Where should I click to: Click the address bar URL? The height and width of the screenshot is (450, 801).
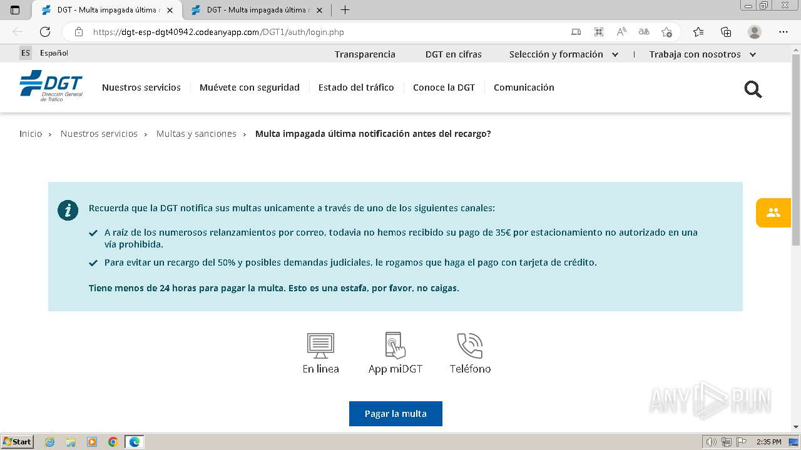[x=218, y=32]
